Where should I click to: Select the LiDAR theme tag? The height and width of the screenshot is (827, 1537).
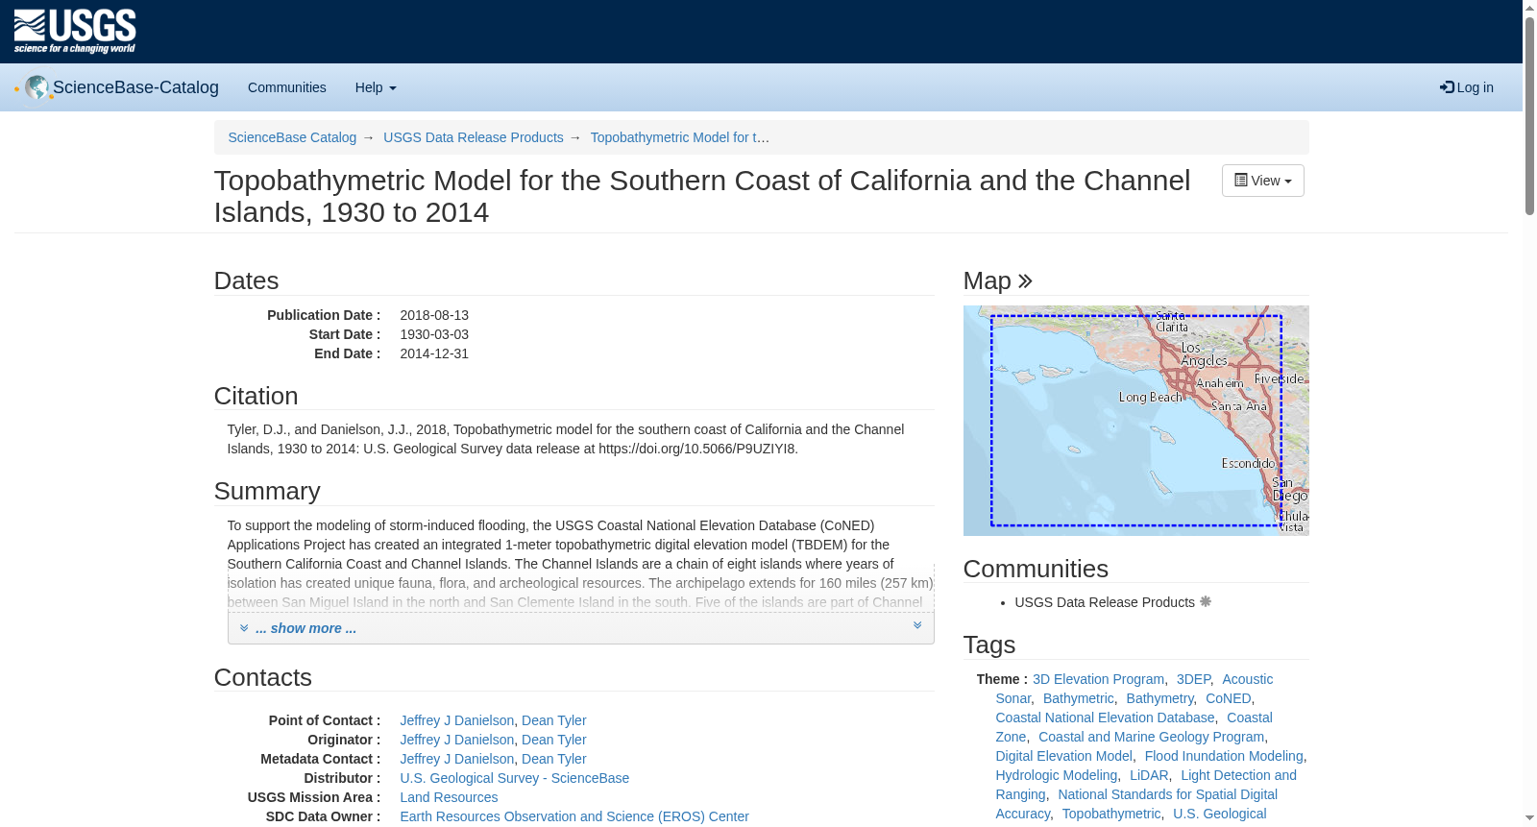(x=1149, y=775)
